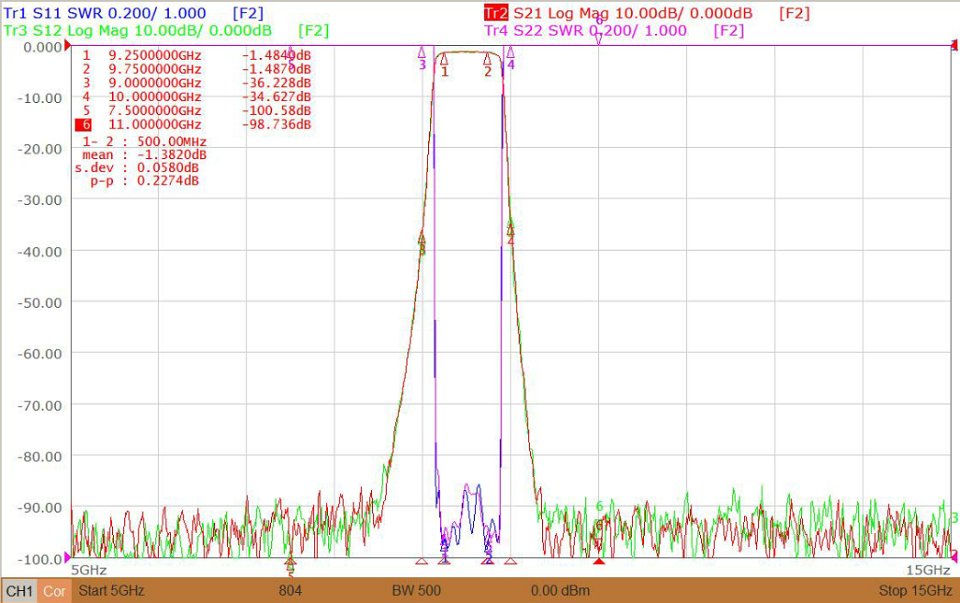Image resolution: width=960 pixels, height=603 pixels.
Task: Click the solid red marker 6 triangle on frequency axis
Action: click(x=599, y=562)
